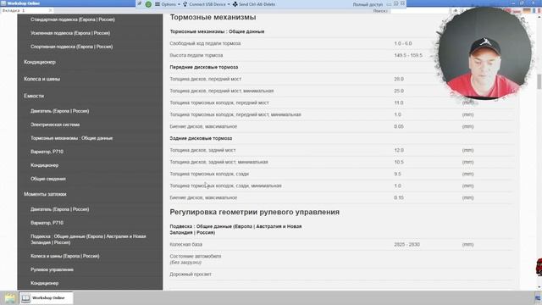Click the Колесная база row label

pos(186,245)
